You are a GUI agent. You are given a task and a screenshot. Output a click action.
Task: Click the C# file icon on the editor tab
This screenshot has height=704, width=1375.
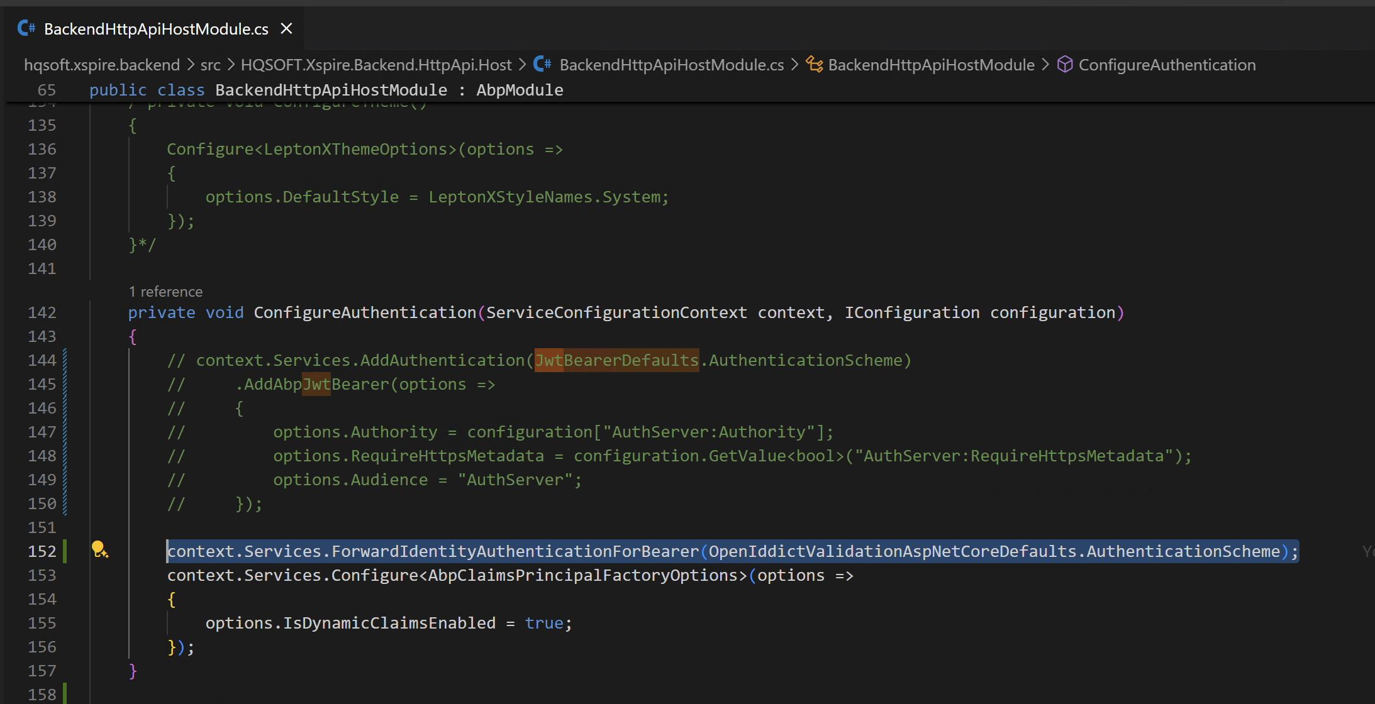pyautogui.click(x=26, y=28)
